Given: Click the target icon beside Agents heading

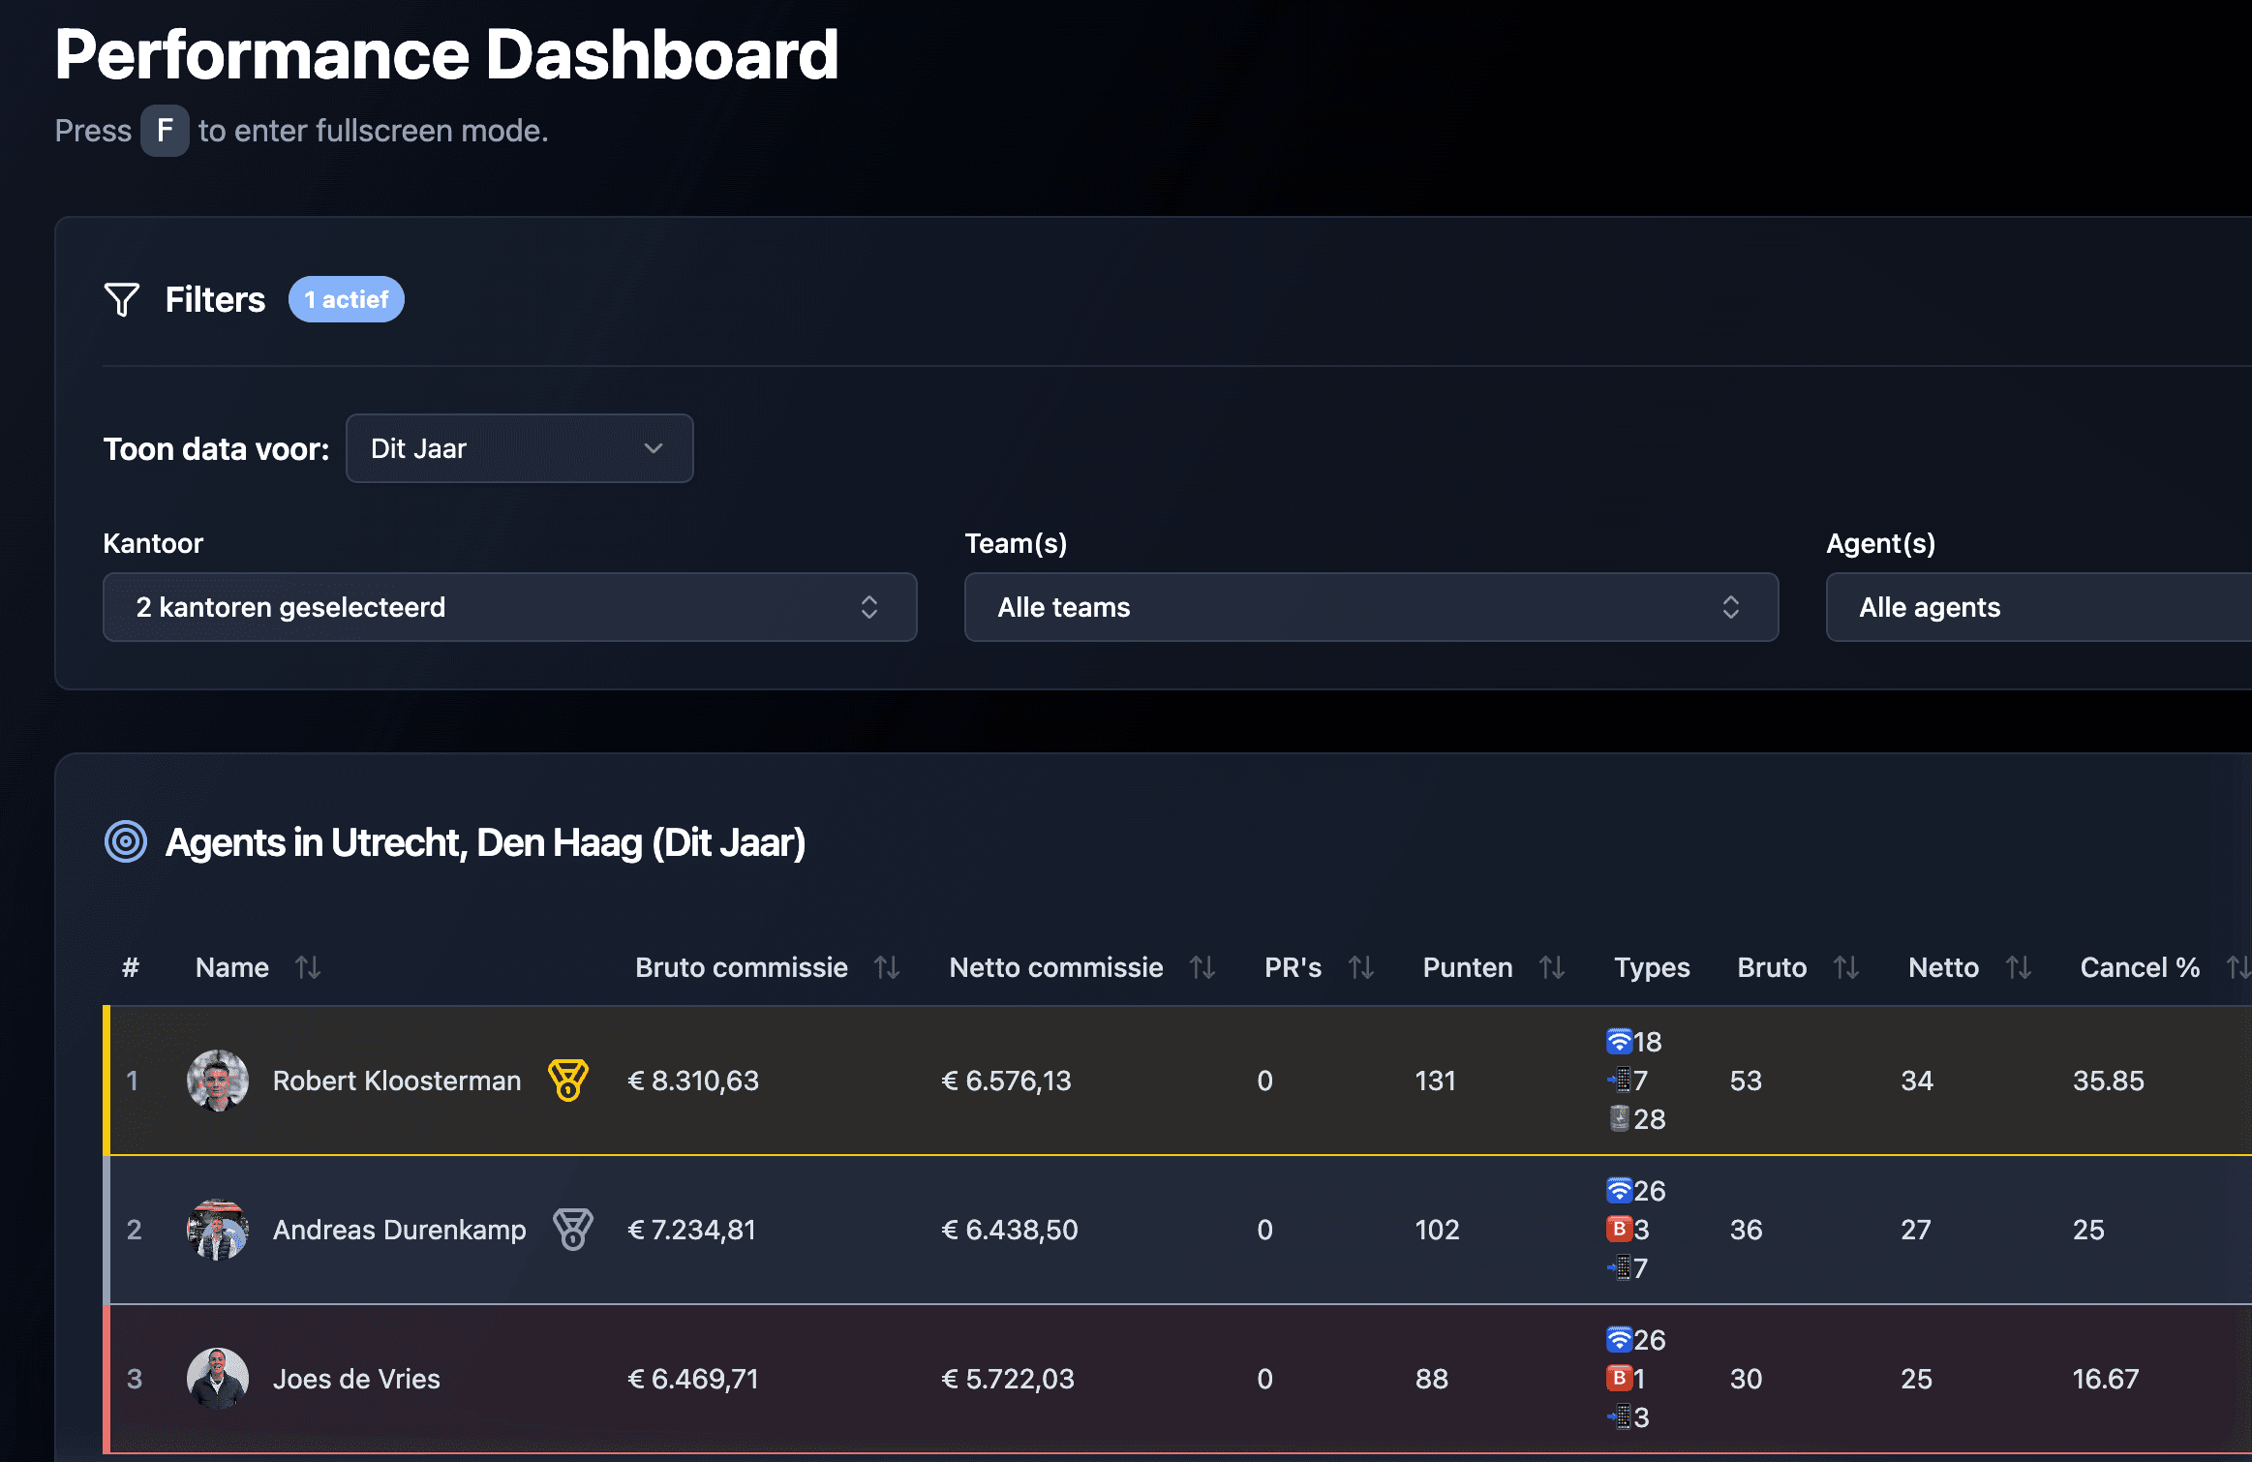Looking at the screenshot, I should coord(126,841).
